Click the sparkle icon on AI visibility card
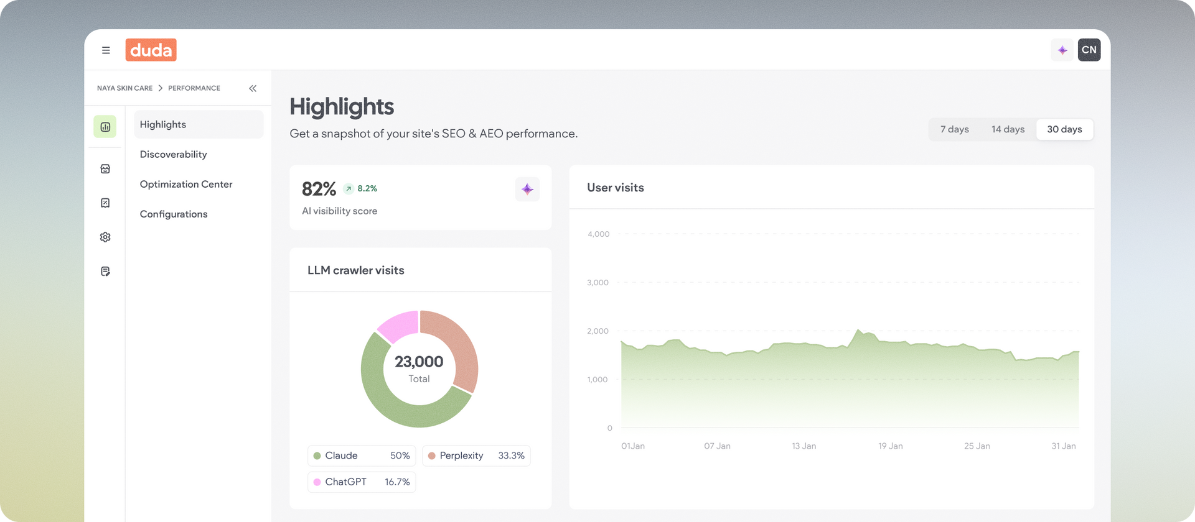The width and height of the screenshot is (1195, 522). click(x=527, y=190)
